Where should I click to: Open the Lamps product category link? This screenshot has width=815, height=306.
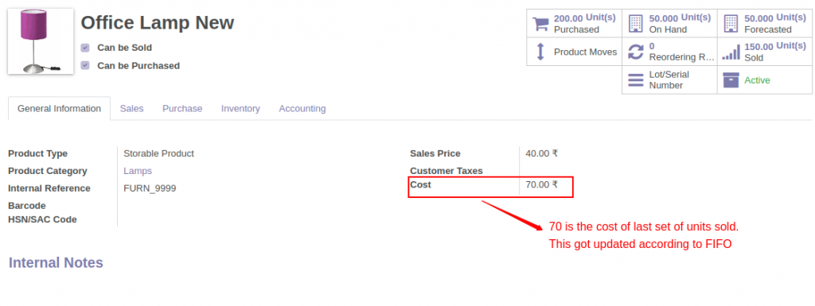point(138,171)
